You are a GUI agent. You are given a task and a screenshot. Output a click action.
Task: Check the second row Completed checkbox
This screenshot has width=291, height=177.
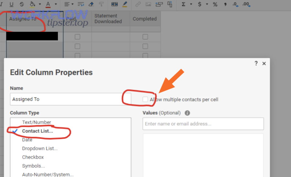(145, 46)
